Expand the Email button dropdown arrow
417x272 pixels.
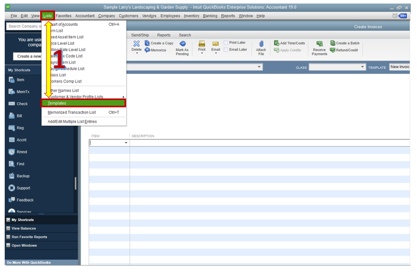coord(216,53)
